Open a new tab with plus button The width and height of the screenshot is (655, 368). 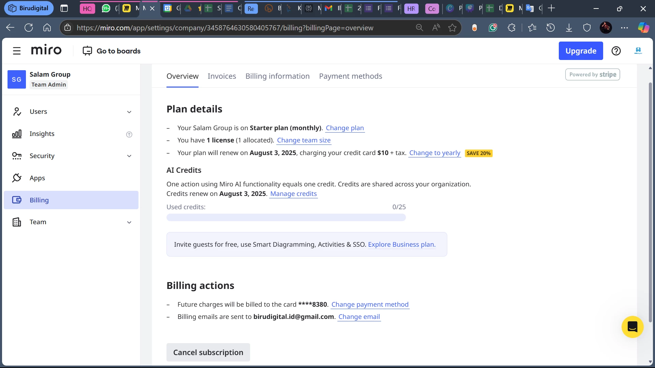[551, 8]
